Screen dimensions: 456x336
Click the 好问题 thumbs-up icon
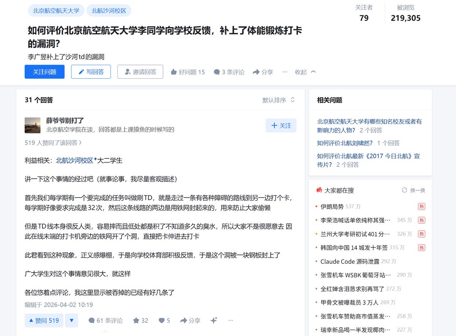point(174,72)
